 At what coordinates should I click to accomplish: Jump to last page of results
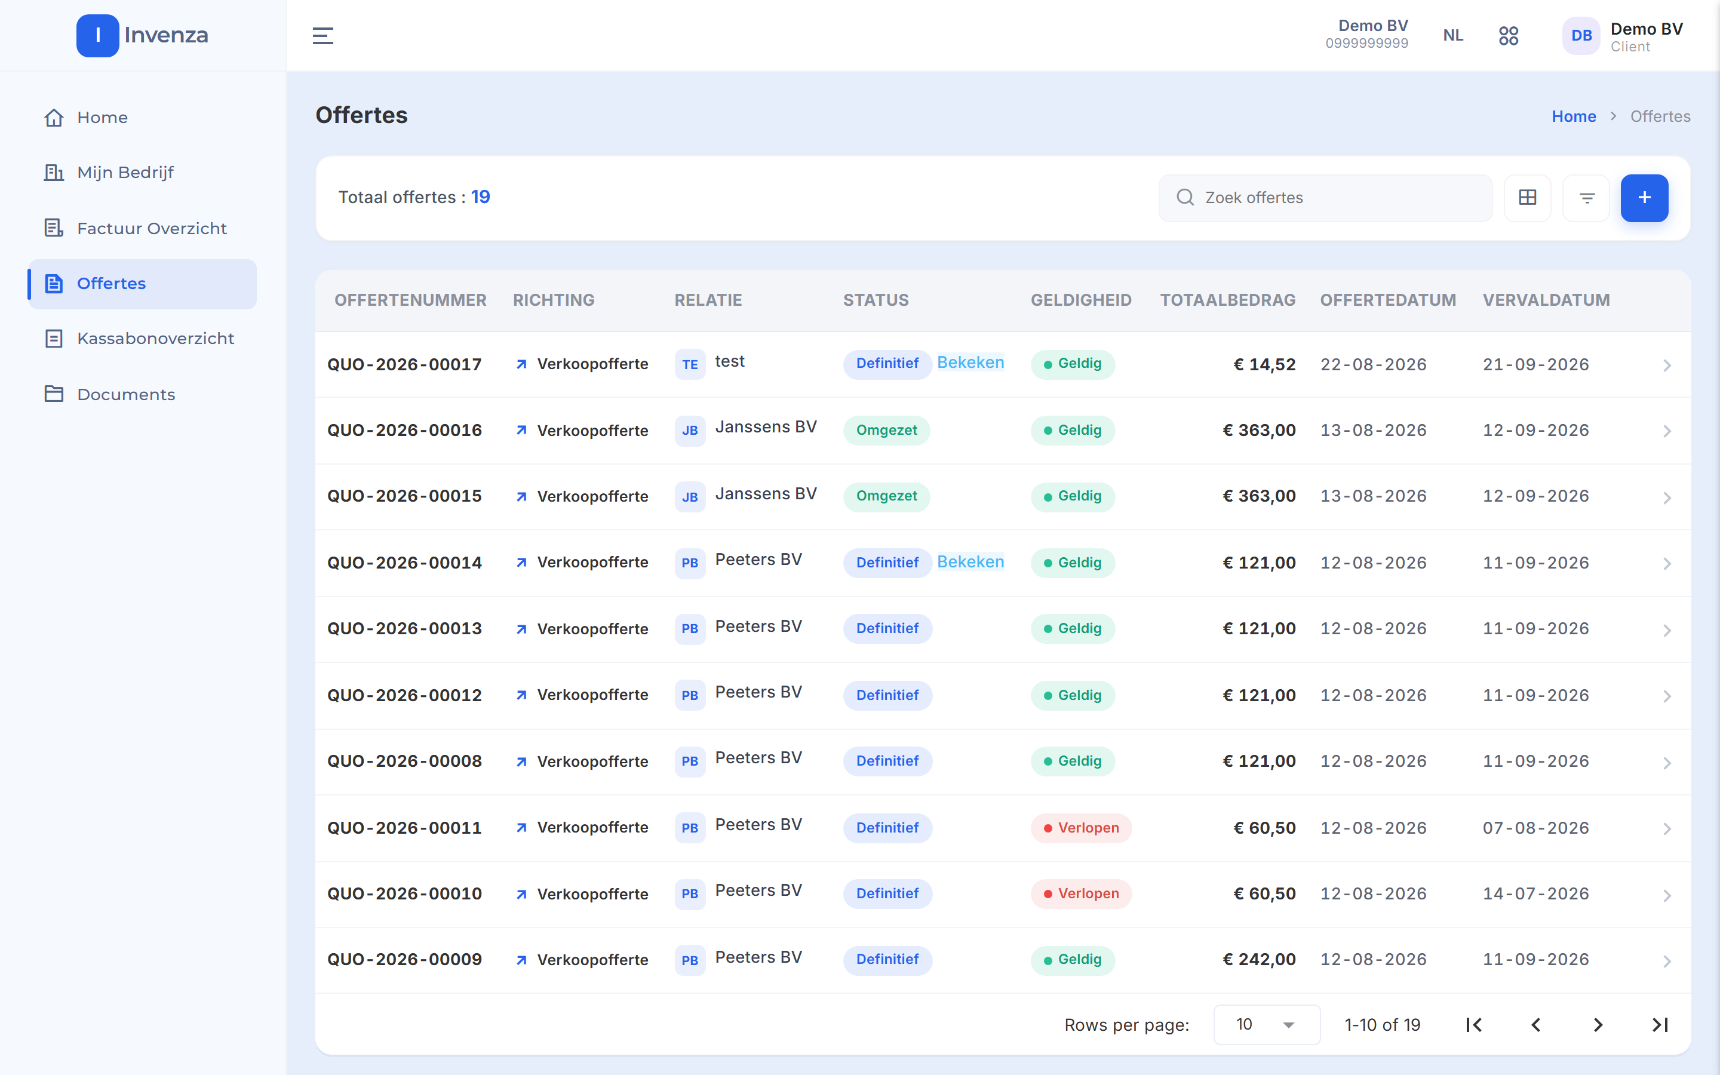1660,1024
